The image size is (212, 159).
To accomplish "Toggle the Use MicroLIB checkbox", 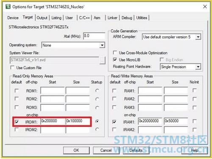I will (115, 60).
